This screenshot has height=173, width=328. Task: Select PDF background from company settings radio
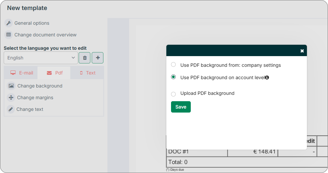[173, 65]
